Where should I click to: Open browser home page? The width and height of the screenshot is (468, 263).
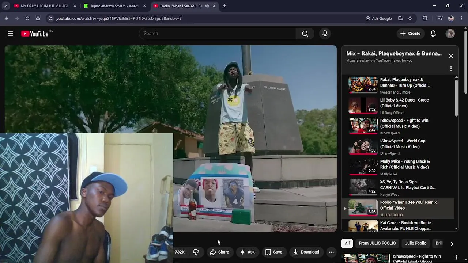(38, 18)
